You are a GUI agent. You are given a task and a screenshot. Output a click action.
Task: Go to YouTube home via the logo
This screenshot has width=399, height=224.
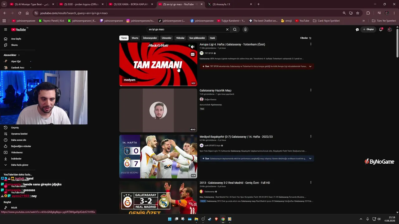19,30
